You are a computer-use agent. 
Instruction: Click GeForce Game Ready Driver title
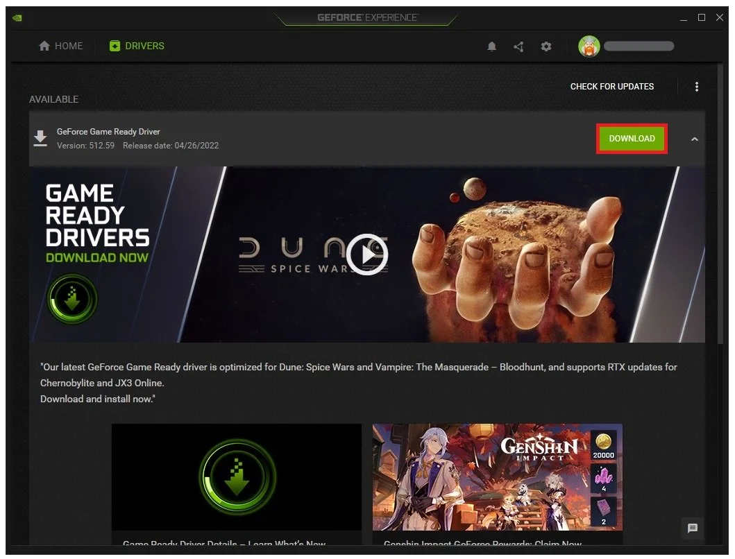pos(108,132)
